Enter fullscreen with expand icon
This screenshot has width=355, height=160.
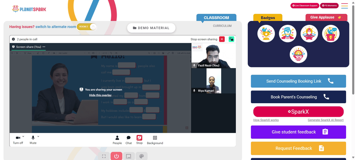click(x=104, y=156)
